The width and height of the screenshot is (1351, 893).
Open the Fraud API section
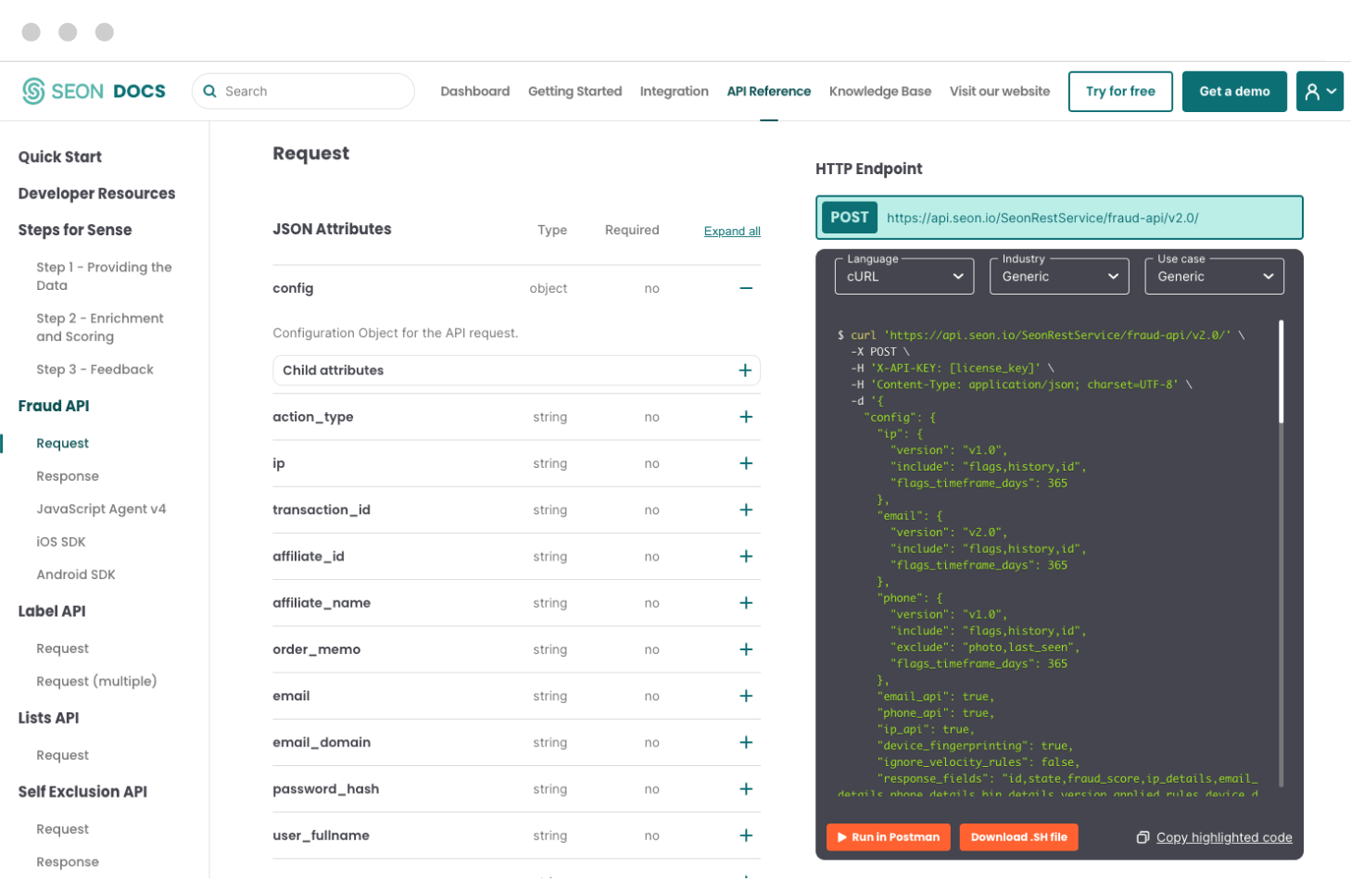coord(54,406)
